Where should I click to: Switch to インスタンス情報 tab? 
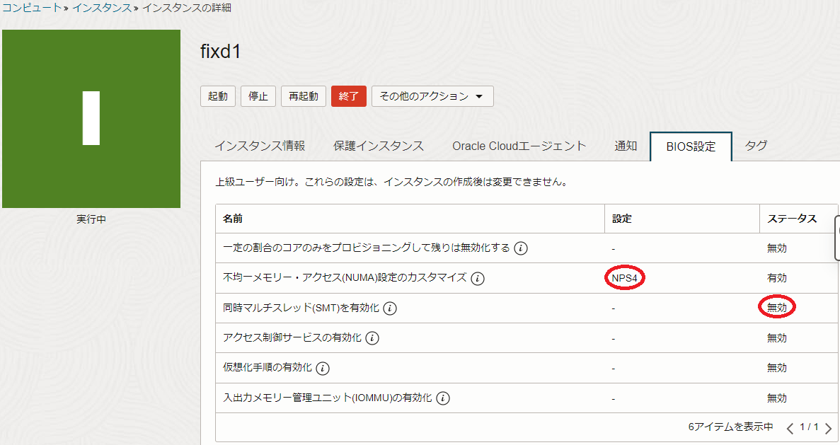tap(260, 146)
